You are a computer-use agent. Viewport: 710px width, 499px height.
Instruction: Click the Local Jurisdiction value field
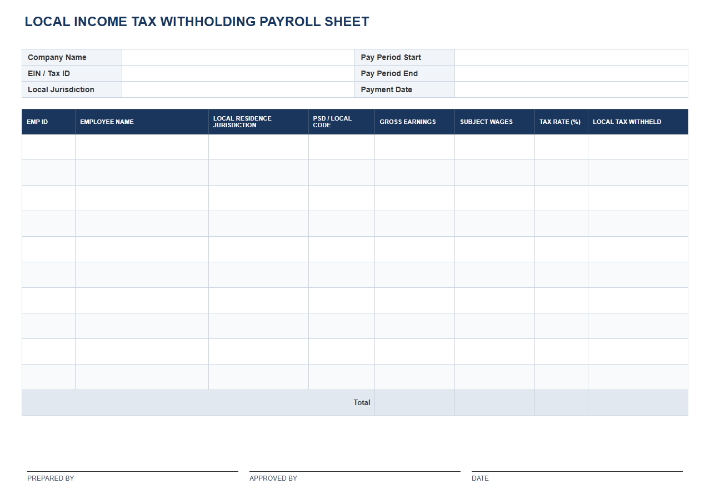tap(238, 89)
